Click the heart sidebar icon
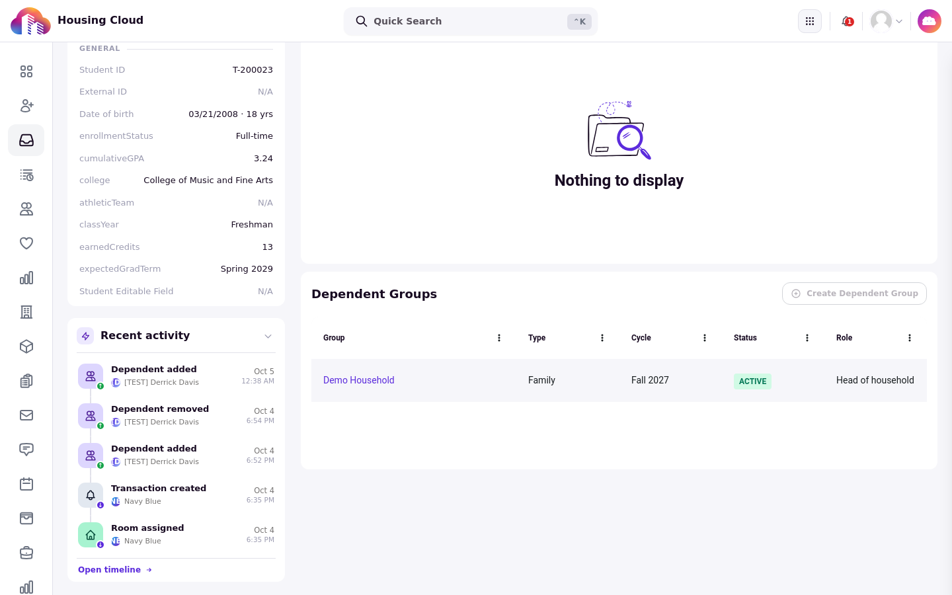 (x=26, y=243)
